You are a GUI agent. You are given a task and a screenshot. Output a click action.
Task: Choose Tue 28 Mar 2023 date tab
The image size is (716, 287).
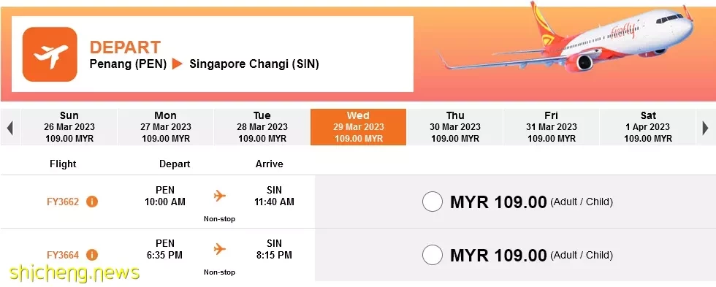click(262, 127)
